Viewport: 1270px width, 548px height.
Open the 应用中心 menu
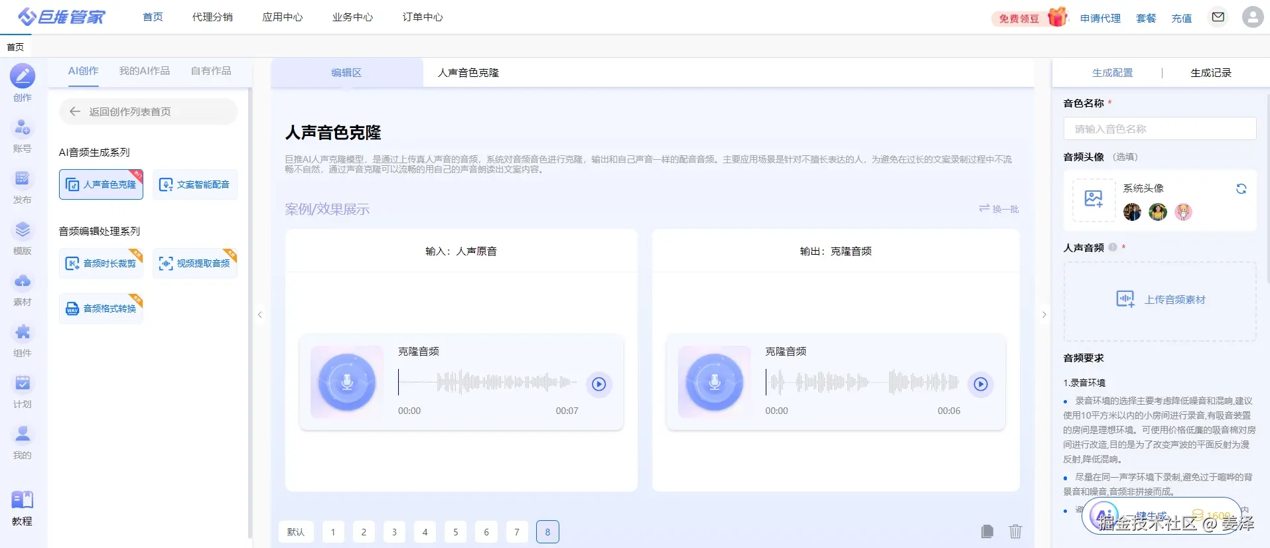[x=283, y=17]
